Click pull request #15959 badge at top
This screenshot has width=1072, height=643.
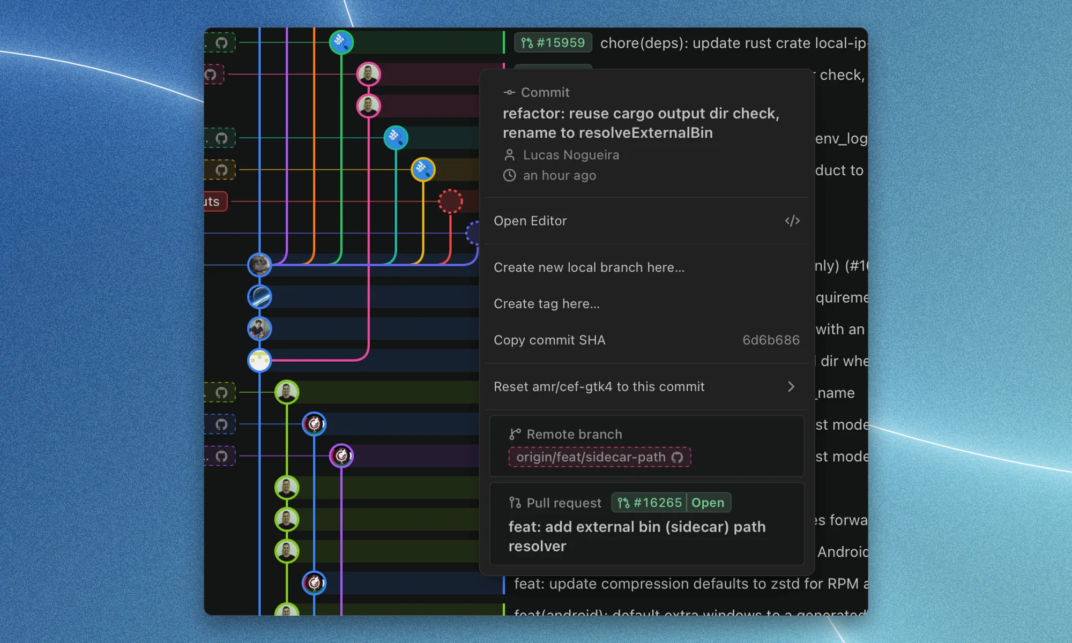pyautogui.click(x=553, y=43)
